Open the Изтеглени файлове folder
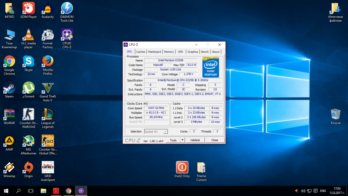The height and width of the screenshot is (196, 348). (335, 12)
